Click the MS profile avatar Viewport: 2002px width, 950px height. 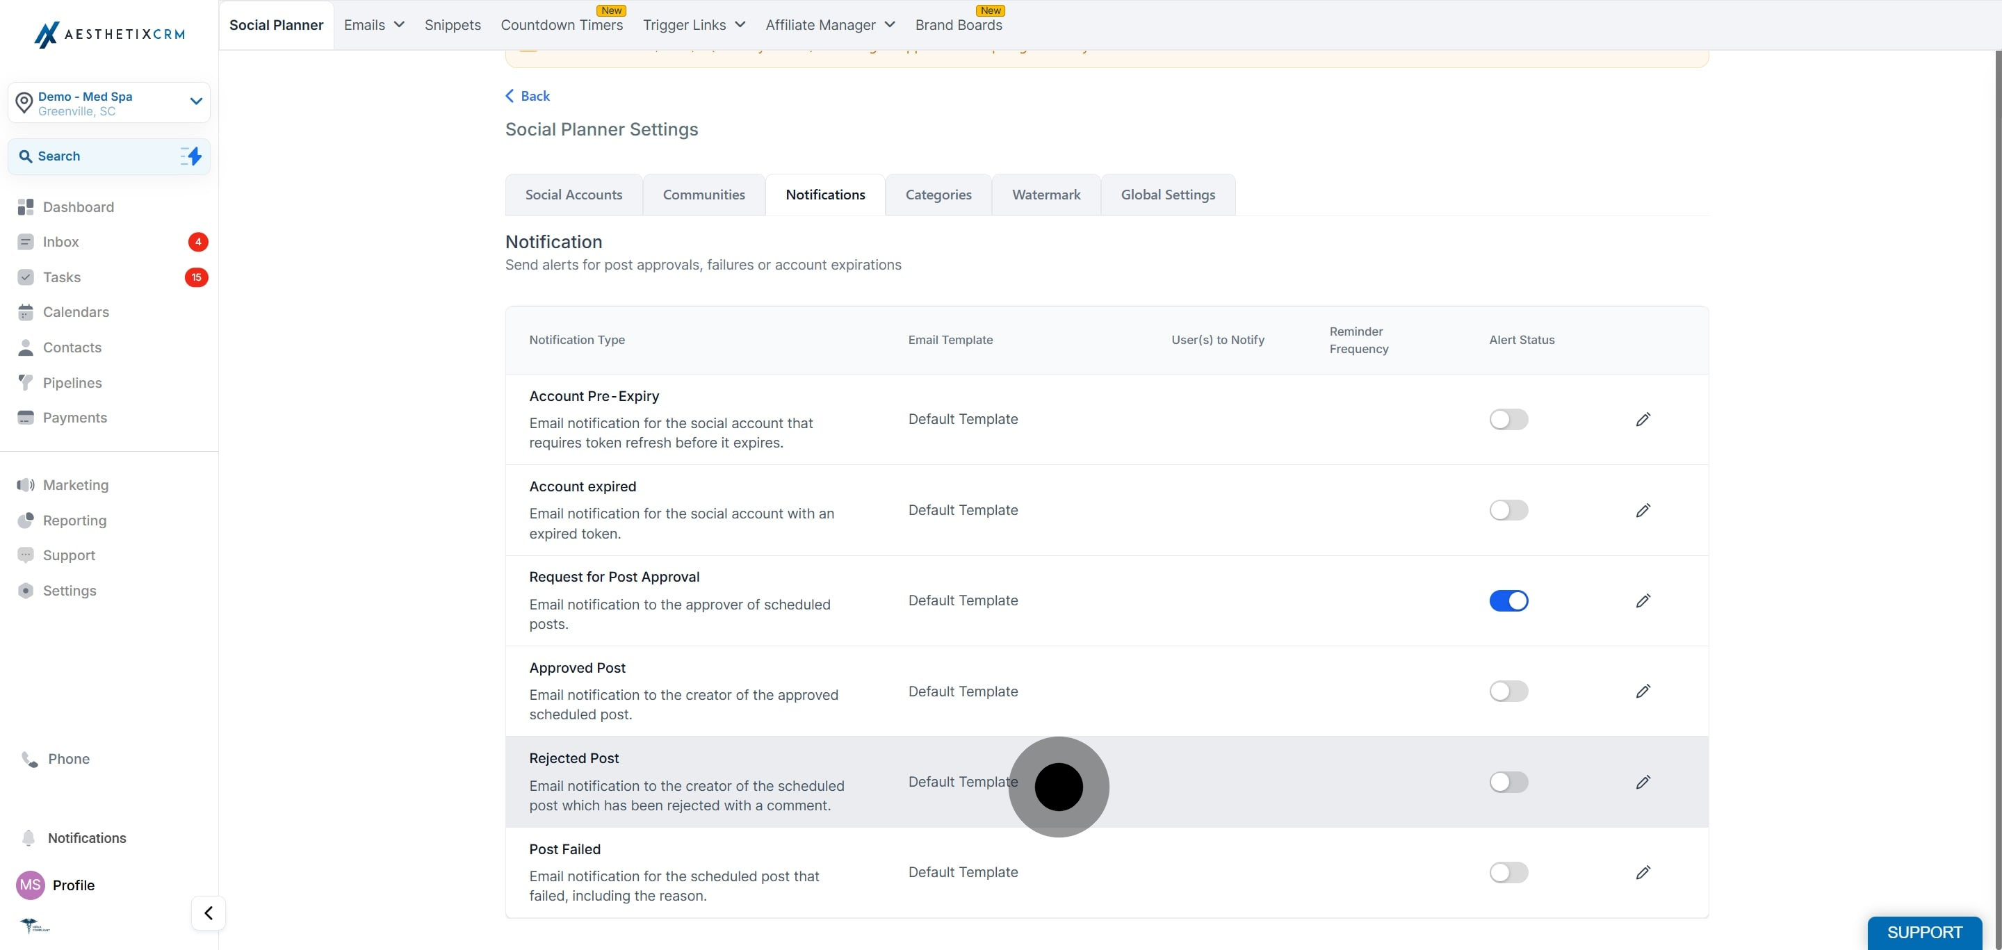(x=31, y=885)
